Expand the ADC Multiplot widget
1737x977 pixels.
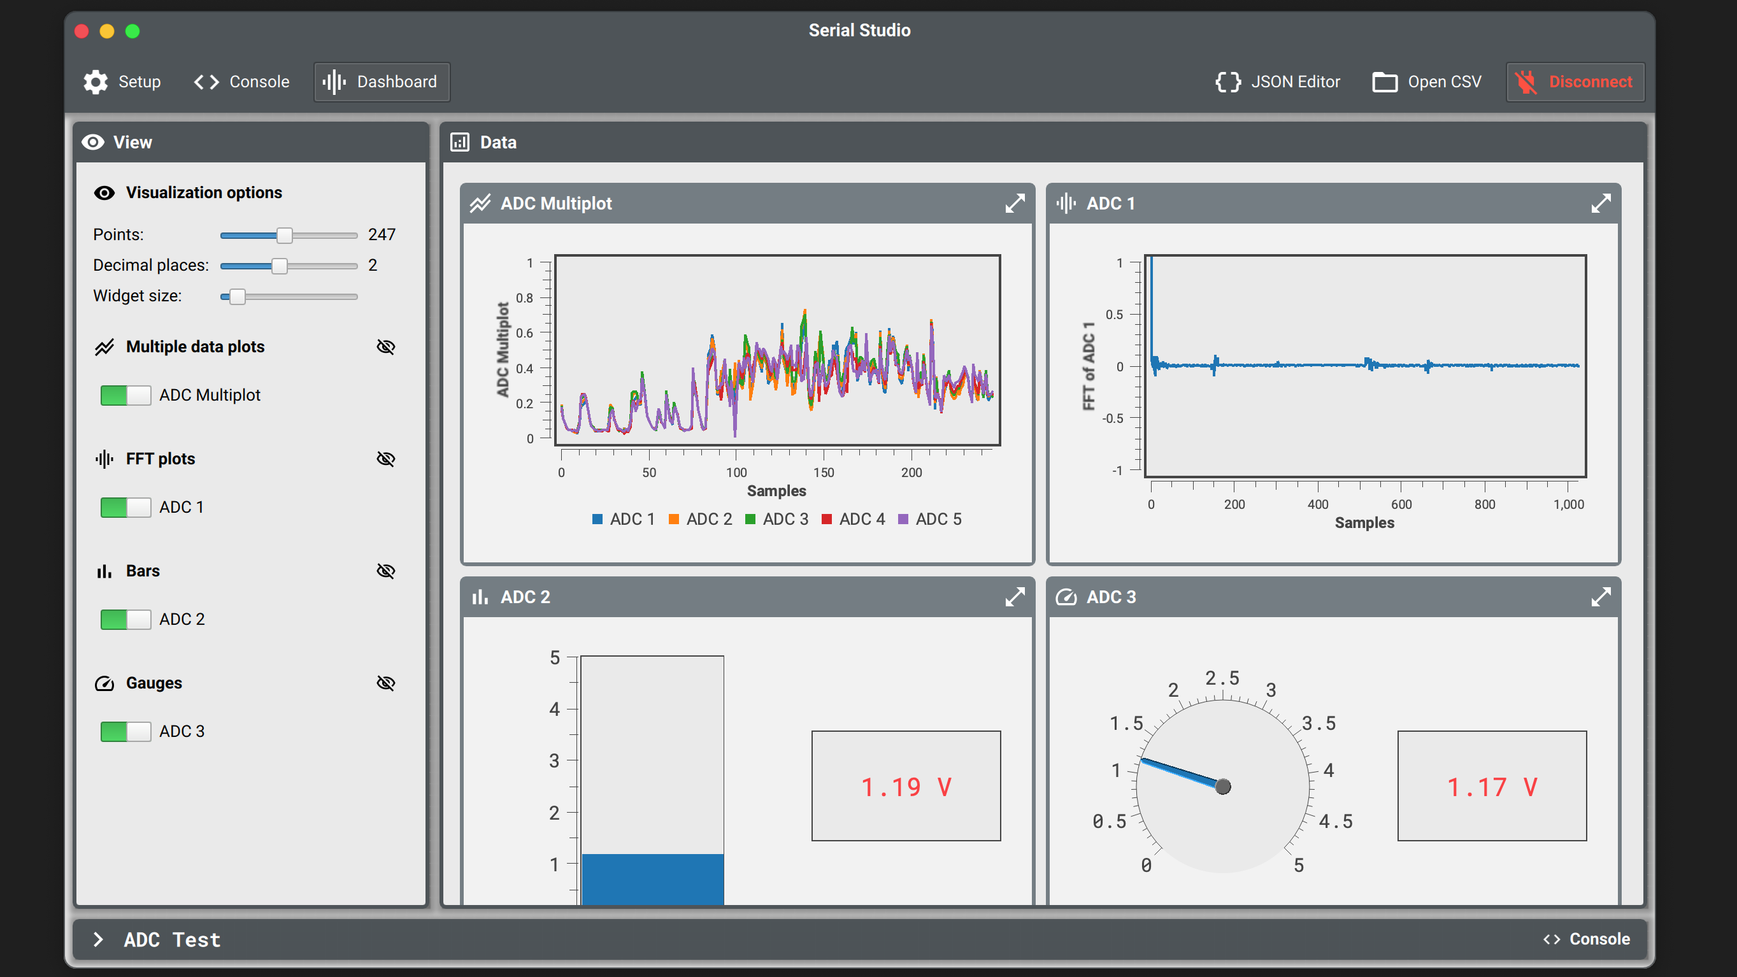coord(1014,203)
